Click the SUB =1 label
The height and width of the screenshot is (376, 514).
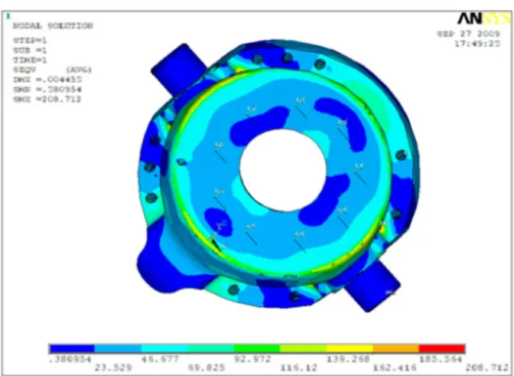pos(30,51)
